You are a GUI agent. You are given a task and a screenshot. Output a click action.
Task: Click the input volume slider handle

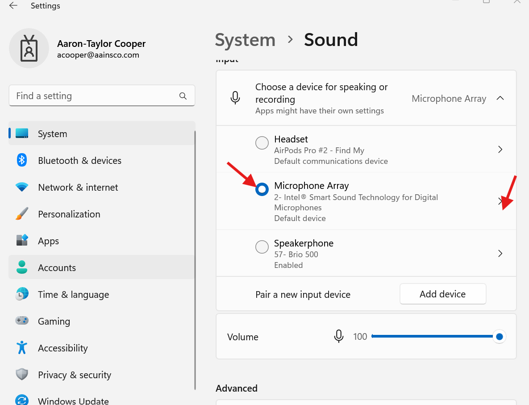[x=499, y=336]
